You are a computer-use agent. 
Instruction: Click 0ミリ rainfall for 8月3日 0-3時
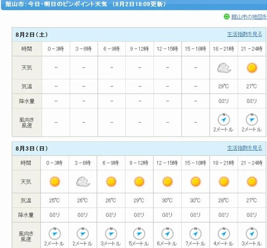pos(54,215)
